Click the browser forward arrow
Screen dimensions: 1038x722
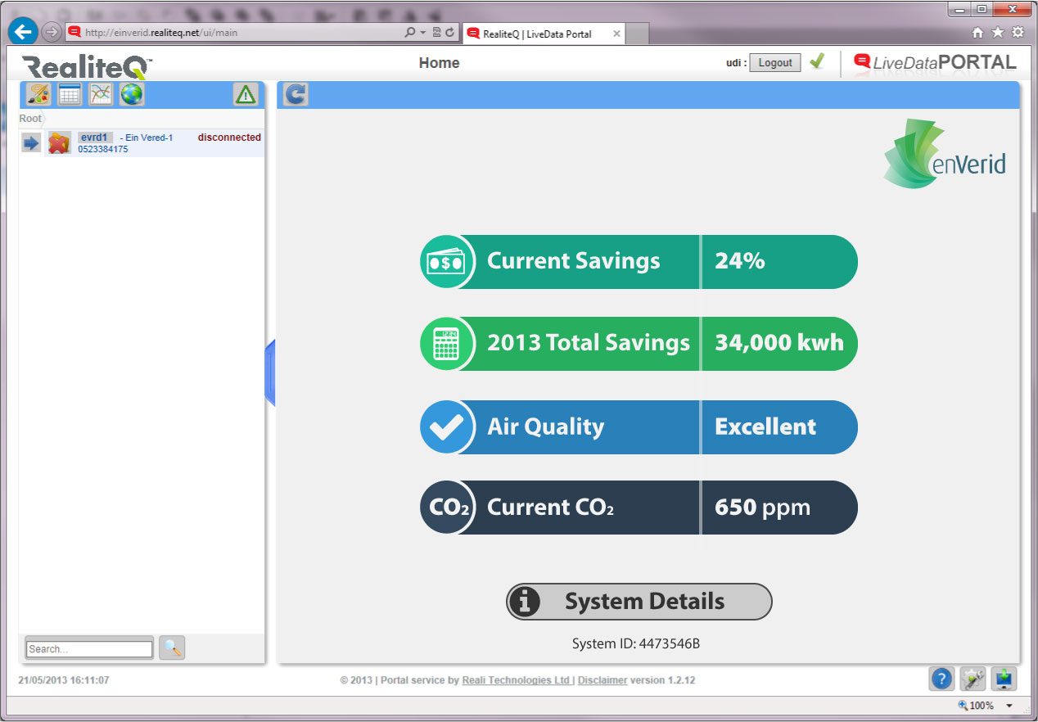tap(52, 33)
